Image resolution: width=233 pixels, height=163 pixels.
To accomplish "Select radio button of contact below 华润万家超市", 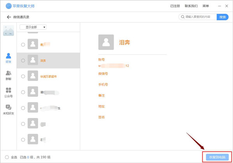I will click(23, 92).
